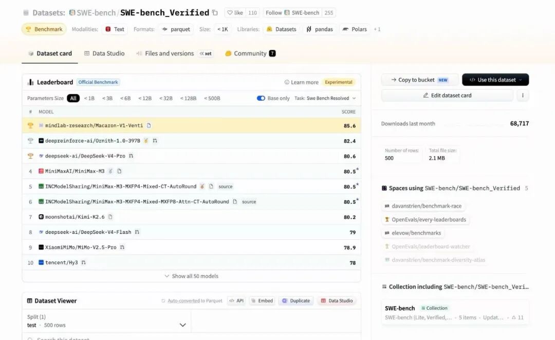This screenshot has width=555, height=340.
Task: Open the Task Swe Bench Resolved dropdown
Action: pos(325,99)
